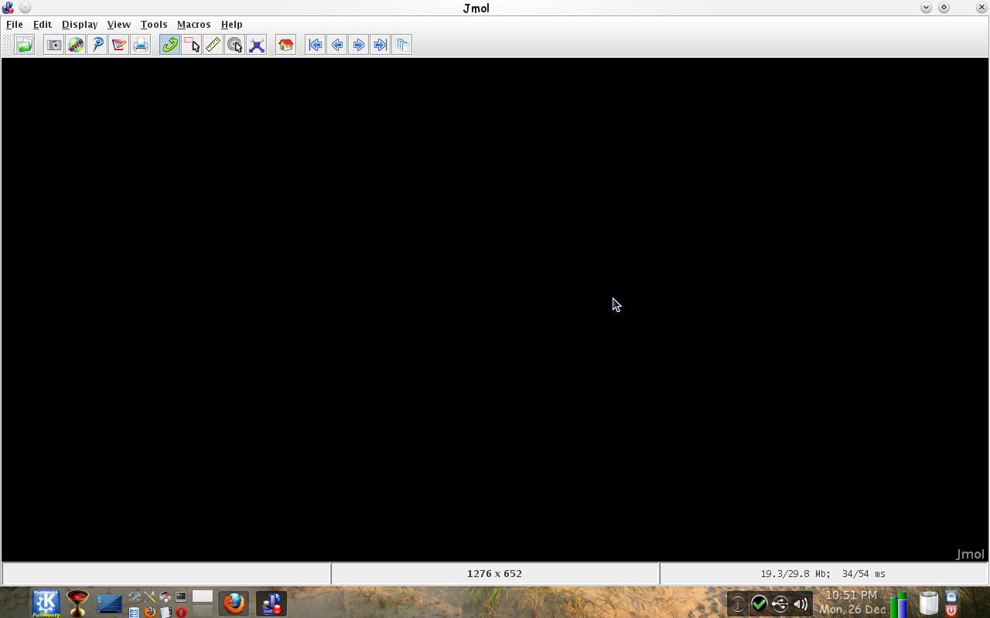The image size is (990, 618).
Task: Show all frames stacked-pages icon
Action: pyautogui.click(x=401, y=45)
